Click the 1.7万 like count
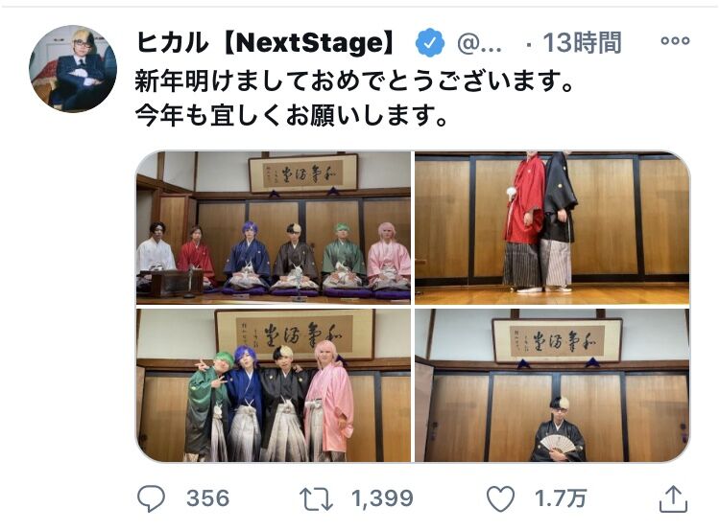 point(561,498)
